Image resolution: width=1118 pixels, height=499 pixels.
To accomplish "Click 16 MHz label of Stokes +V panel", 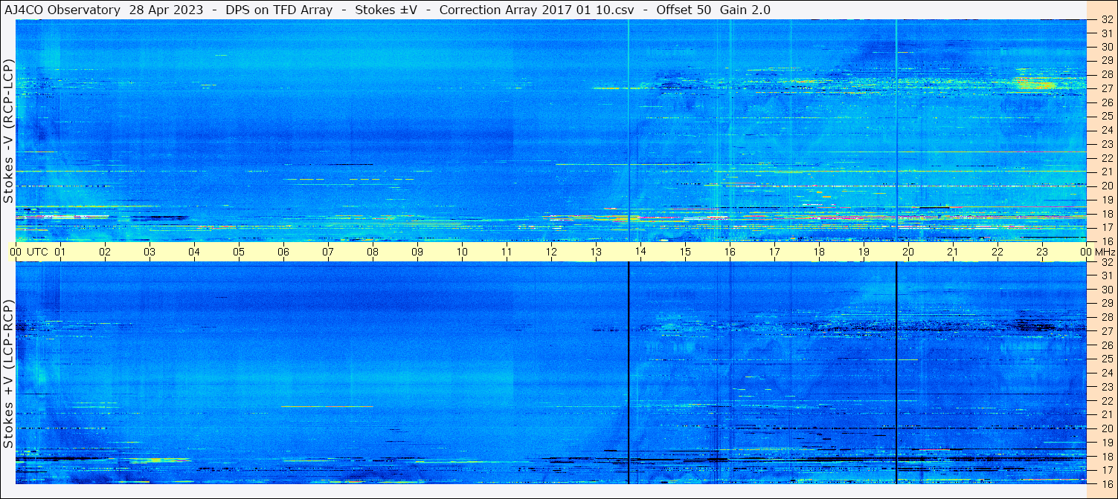I will [1106, 483].
